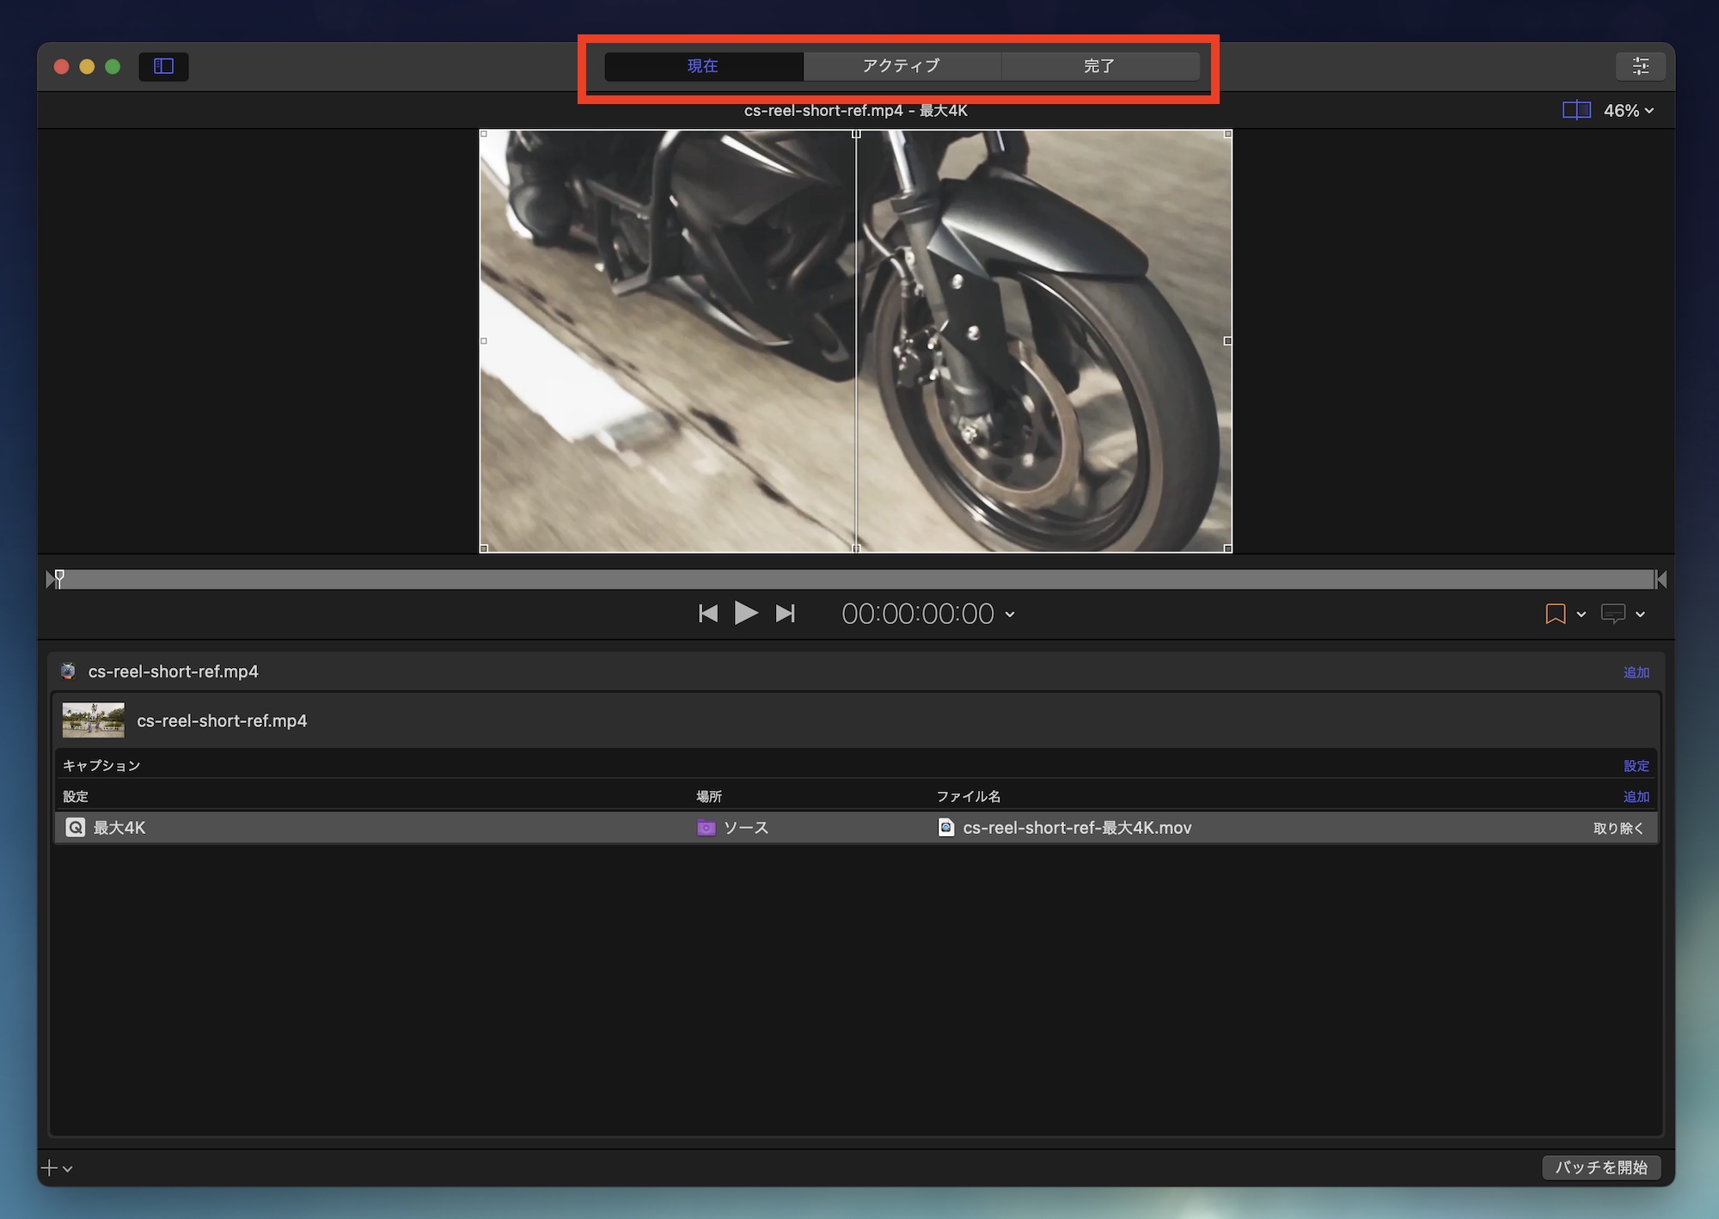The height and width of the screenshot is (1219, 1719).
Task: Open the timecode 00:00:00:00 dropdown
Action: click(x=1011, y=614)
